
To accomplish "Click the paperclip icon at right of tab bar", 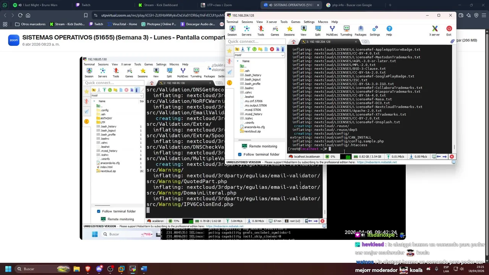I will click(452, 41).
